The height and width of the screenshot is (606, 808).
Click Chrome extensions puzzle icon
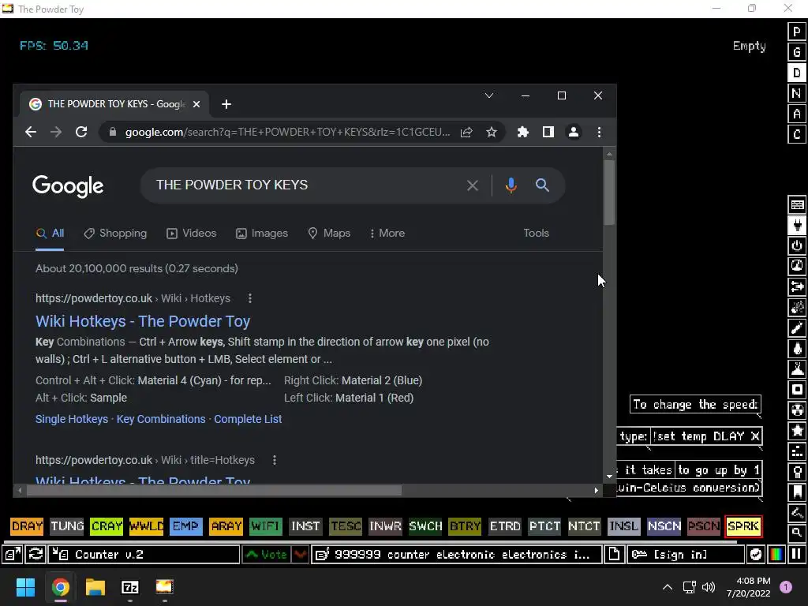coord(523,133)
